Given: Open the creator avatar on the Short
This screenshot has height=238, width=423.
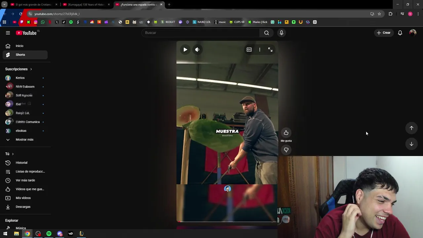Looking at the screenshot, I should [227, 189].
